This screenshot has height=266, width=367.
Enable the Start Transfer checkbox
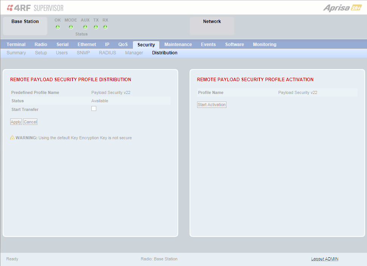click(94, 109)
